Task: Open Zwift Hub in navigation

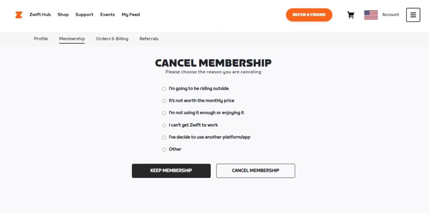Action: 40,15
